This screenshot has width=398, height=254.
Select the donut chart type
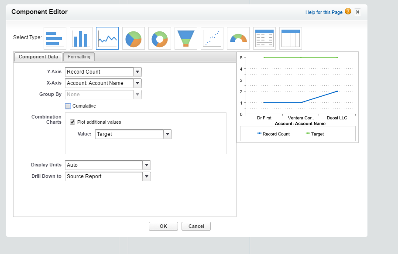point(159,38)
